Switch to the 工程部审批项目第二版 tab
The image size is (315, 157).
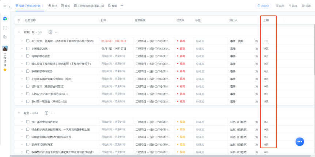[89, 6]
